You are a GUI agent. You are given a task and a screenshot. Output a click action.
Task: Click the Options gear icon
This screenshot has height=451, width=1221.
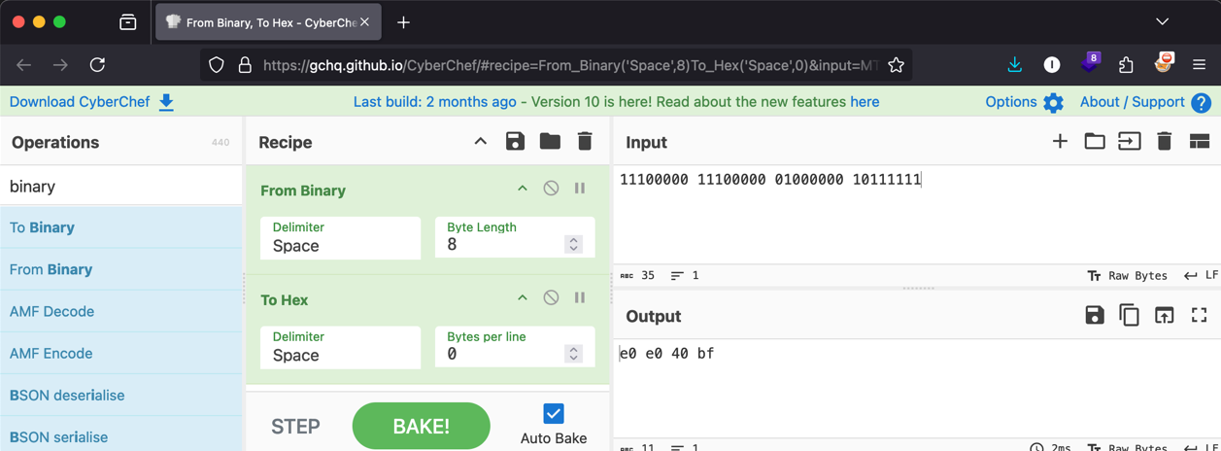1053,102
